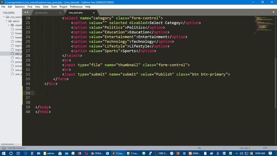
Task: Open the Find menu
Action: pos(30,7)
